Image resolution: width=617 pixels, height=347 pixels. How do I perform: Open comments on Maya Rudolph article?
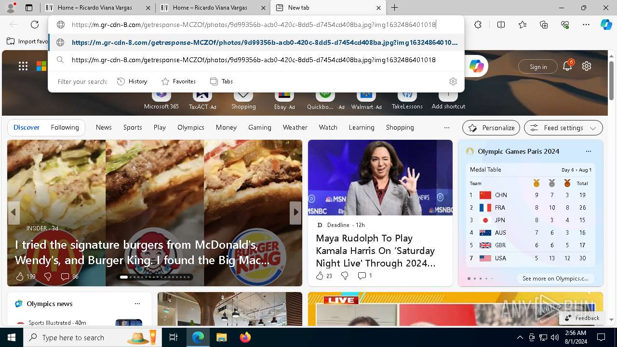click(365, 276)
